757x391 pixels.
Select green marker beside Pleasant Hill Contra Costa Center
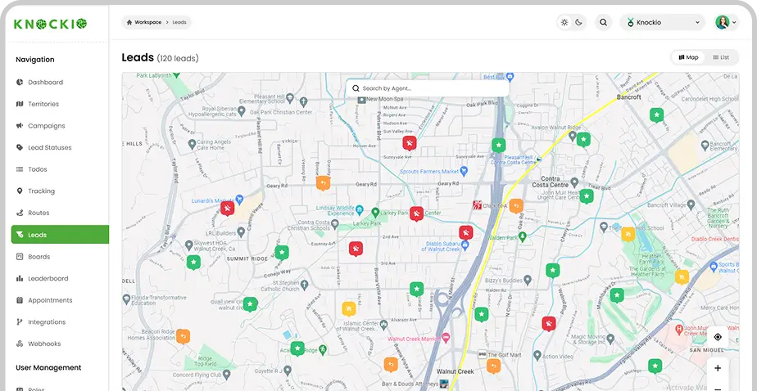[498, 145]
